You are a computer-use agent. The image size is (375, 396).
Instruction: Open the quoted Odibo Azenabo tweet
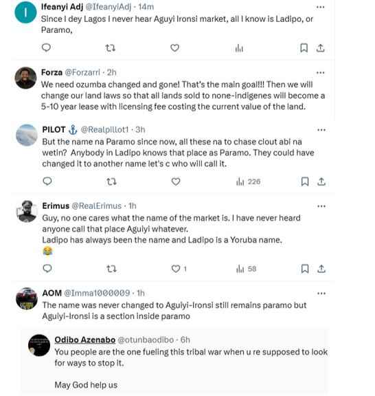click(176, 362)
